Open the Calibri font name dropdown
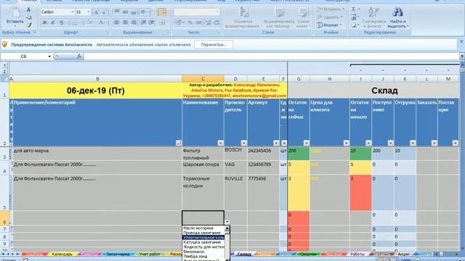 click(73, 12)
